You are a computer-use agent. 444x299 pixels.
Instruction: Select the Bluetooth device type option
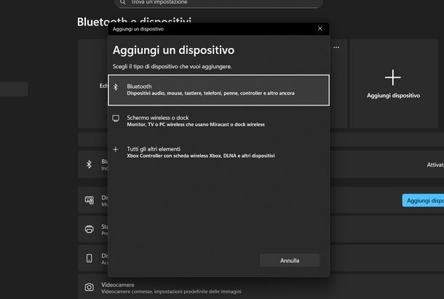pos(218,90)
